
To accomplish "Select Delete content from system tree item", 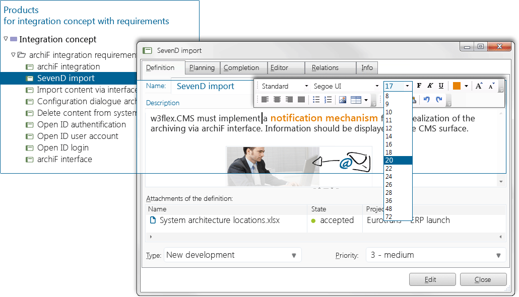I will tap(87, 113).
